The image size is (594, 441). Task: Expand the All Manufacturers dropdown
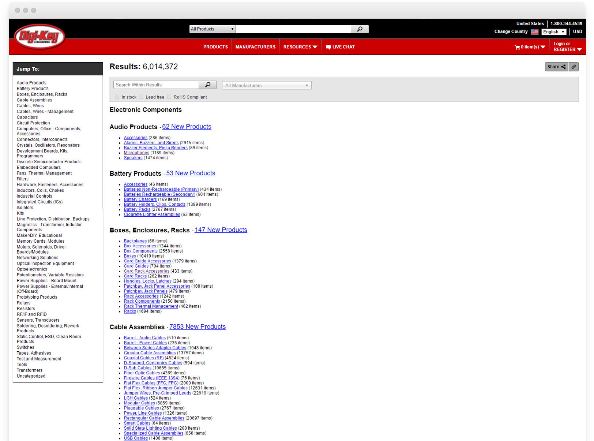(267, 85)
